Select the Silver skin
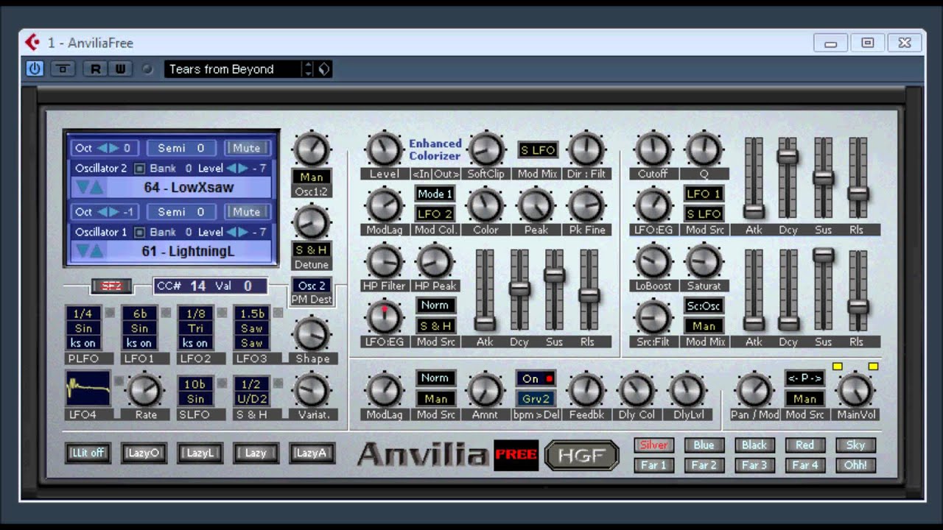 tap(653, 445)
